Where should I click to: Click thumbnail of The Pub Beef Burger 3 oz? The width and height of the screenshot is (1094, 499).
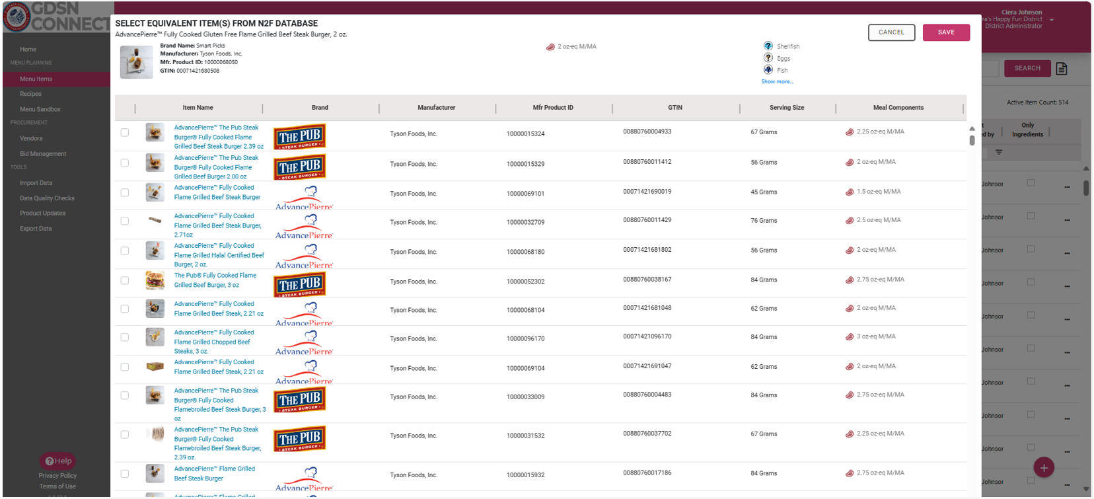tap(155, 280)
